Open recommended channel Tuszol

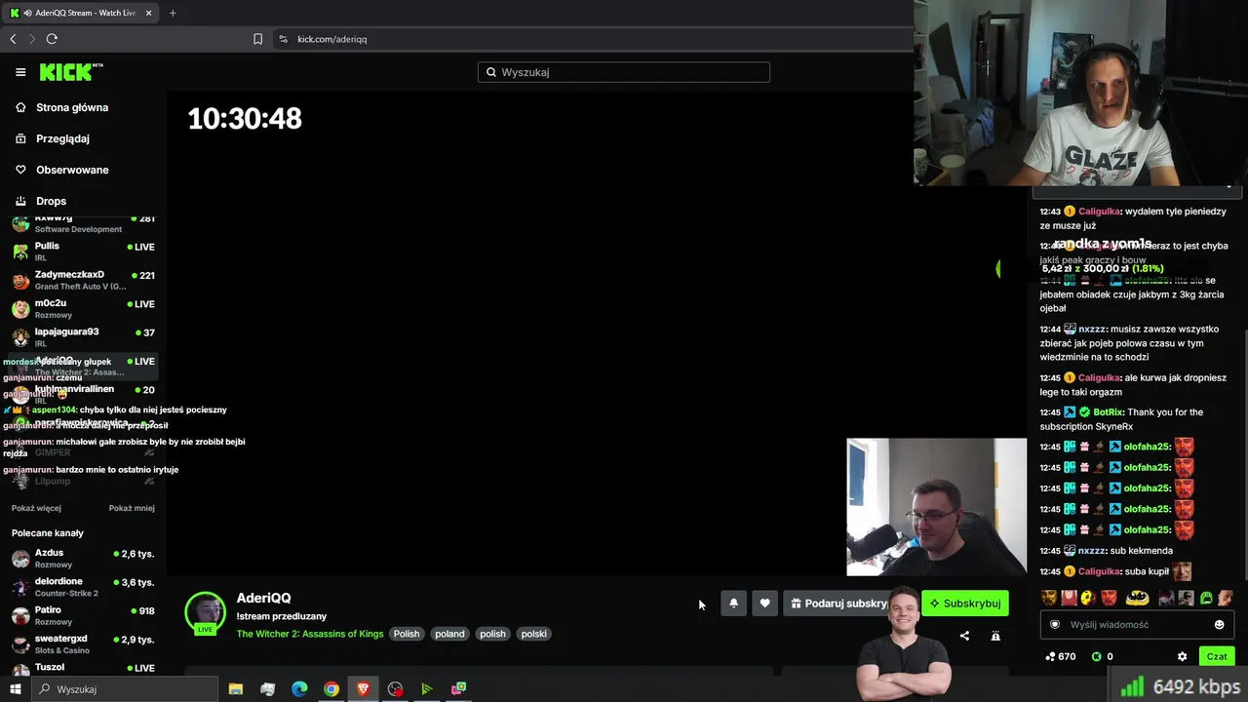pos(83,668)
